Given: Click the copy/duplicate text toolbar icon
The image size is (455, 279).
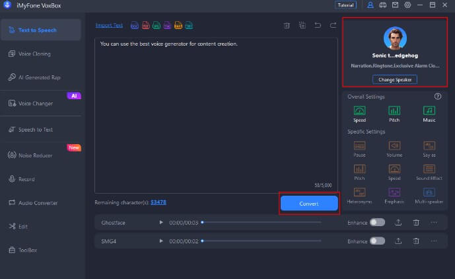Looking at the screenshot, I should tap(302, 26).
